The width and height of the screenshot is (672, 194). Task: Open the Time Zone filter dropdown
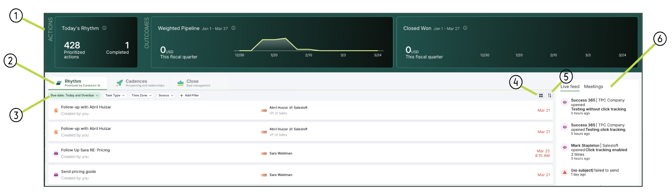click(x=142, y=95)
